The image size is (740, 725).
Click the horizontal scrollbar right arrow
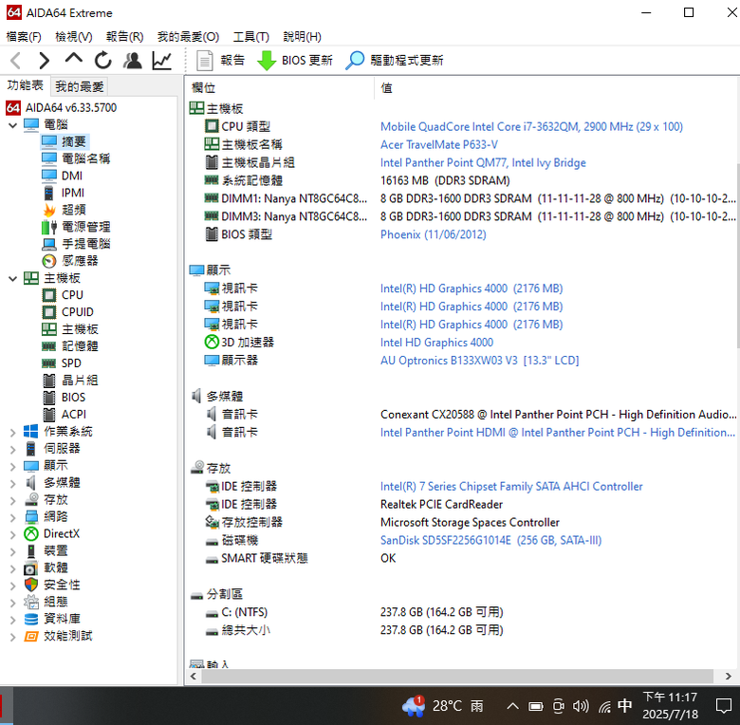tap(728, 676)
